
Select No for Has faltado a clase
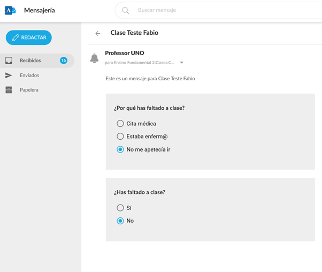[120, 221]
